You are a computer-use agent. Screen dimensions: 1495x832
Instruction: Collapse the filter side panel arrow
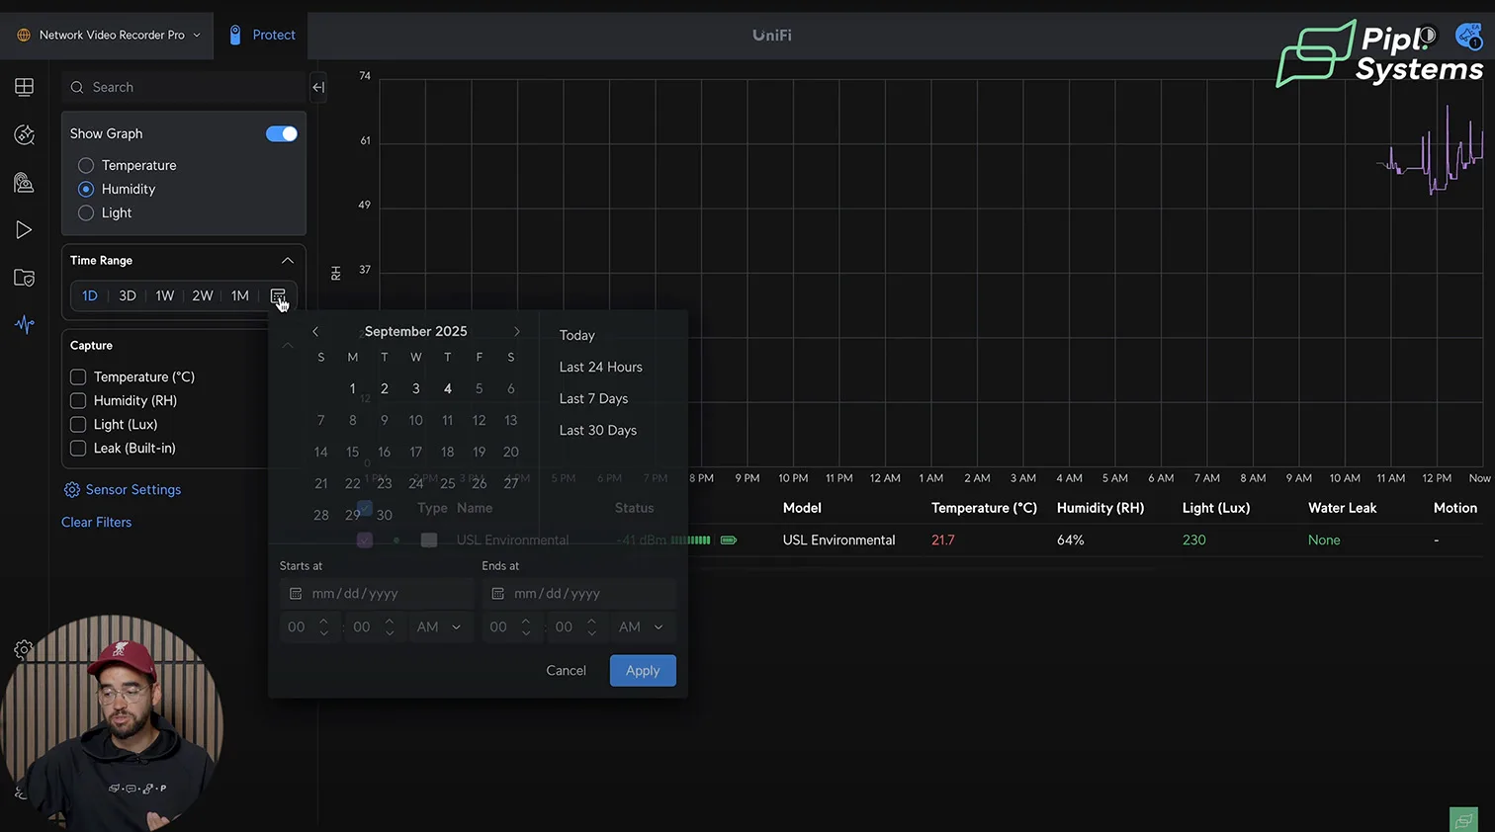[318, 87]
